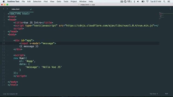Open Spotlight search
Image resolution: width=173 pixels, height=97 pixels.
tap(164, 2)
